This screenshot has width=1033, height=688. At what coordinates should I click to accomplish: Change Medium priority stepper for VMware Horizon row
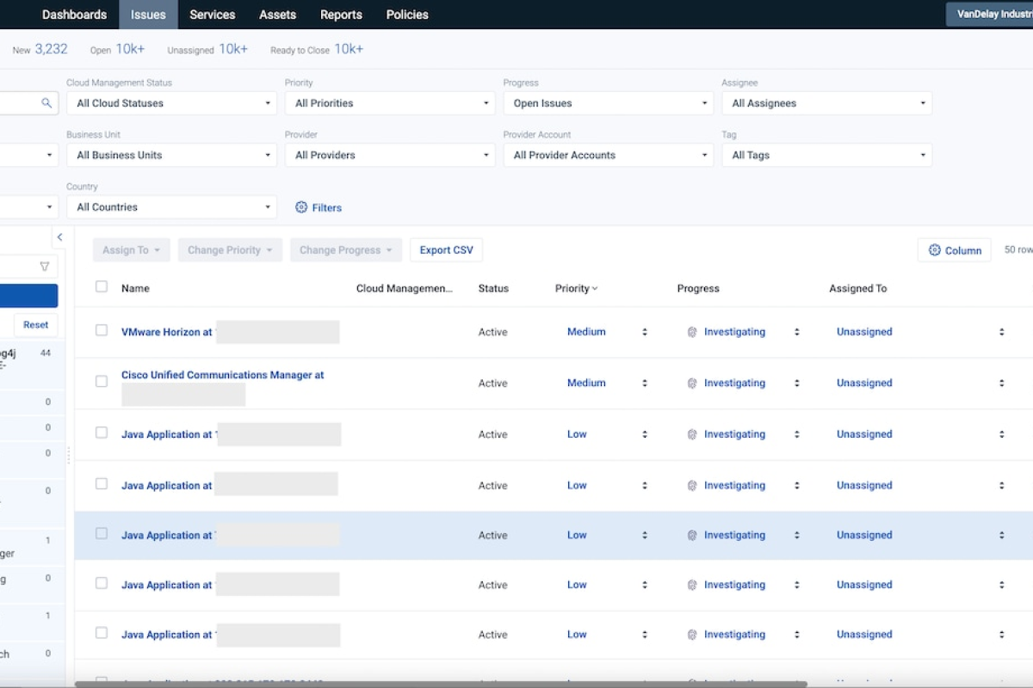(x=645, y=332)
